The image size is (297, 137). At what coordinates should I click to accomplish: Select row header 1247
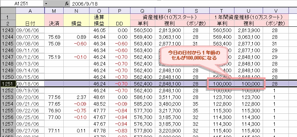pos(8,57)
